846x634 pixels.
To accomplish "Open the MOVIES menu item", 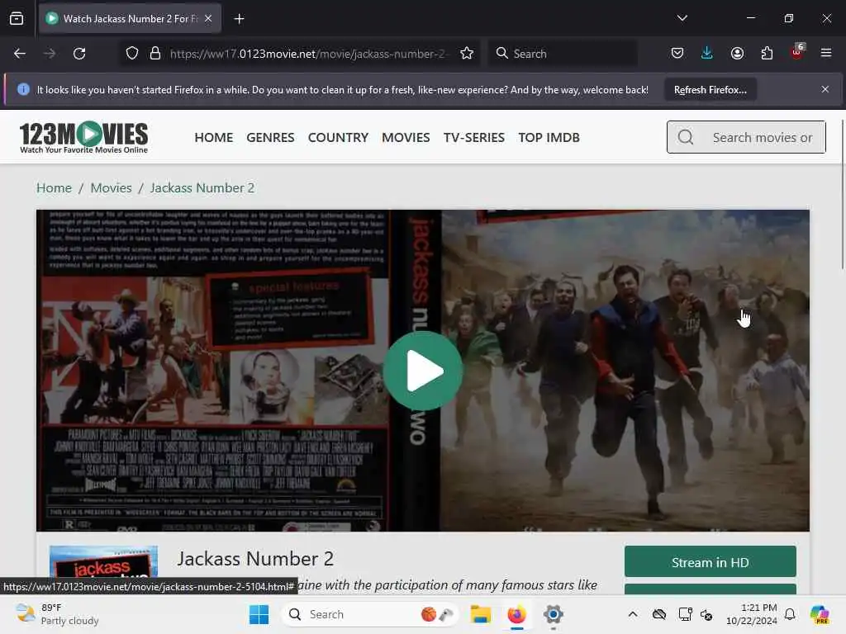I will (406, 138).
